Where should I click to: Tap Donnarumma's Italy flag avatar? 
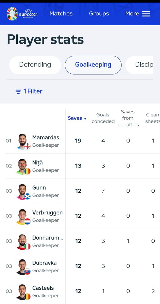tap(28, 246)
